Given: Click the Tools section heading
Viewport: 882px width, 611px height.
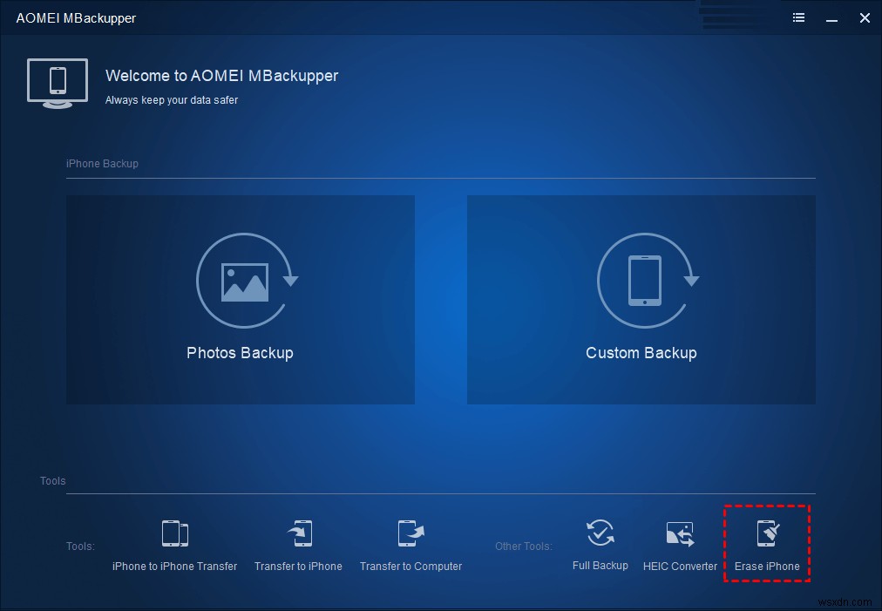Looking at the screenshot, I should [x=51, y=480].
